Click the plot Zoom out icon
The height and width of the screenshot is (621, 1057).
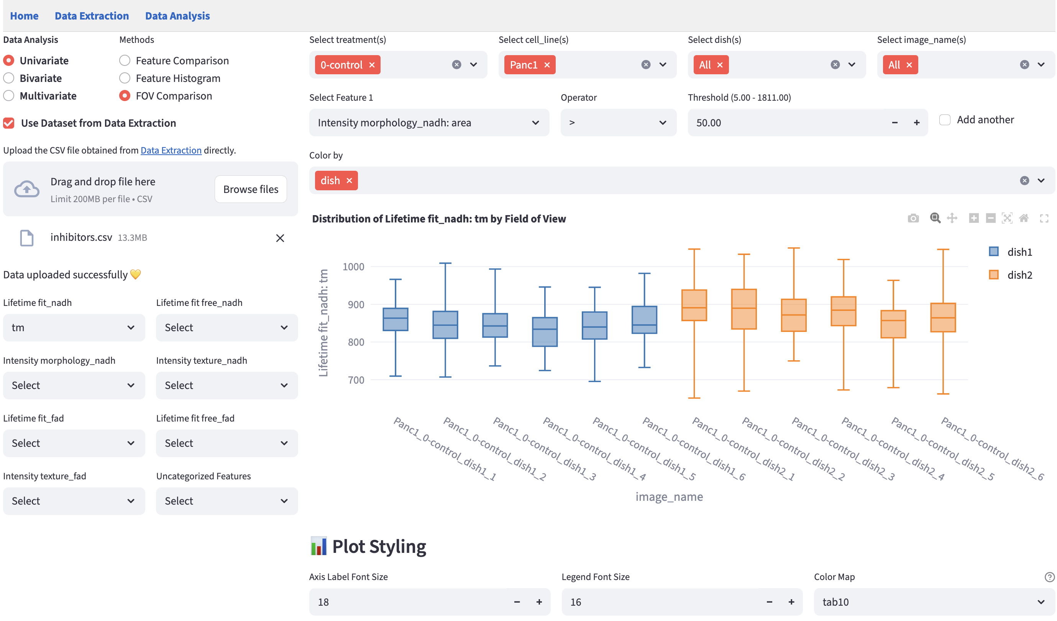(990, 218)
